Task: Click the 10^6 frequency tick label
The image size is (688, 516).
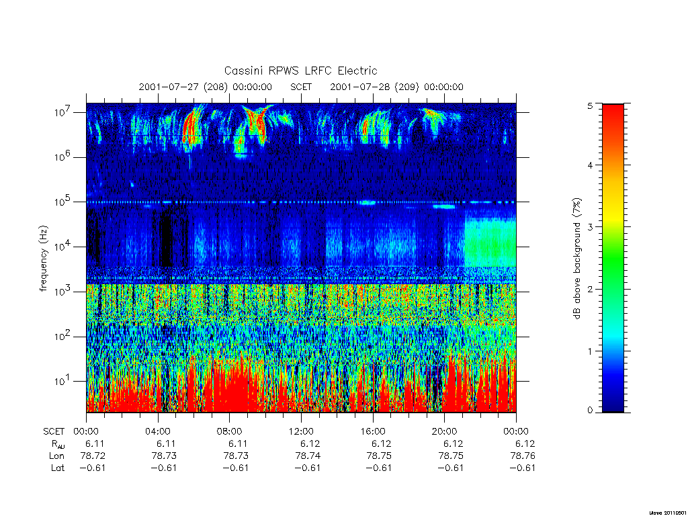Action: point(62,157)
